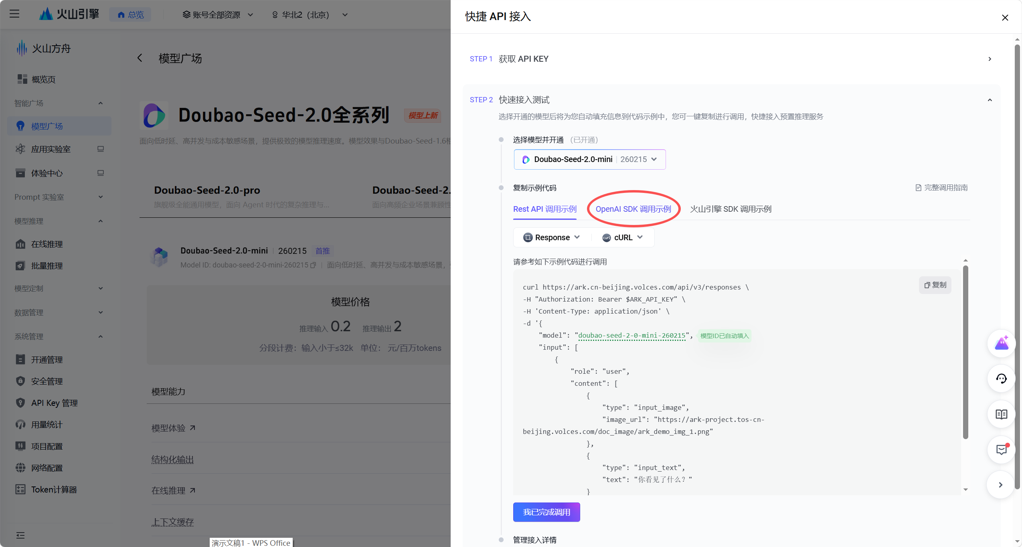Image resolution: width=1022 pixels, height=547 pixels.
Task: Switch to OpenAI SDK 调用示例 tab
Action: coord(633,209)
